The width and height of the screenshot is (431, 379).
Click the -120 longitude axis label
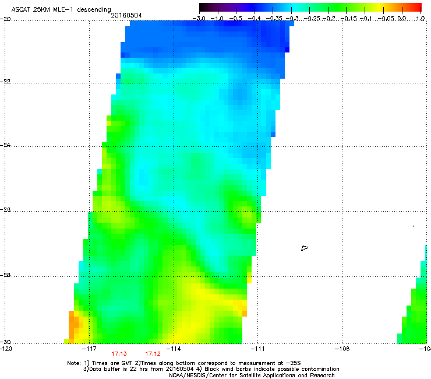pos(6,349)
